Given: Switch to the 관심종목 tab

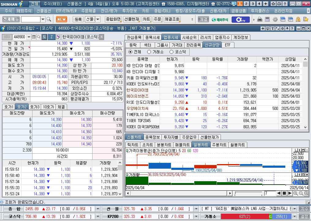Looking at the screenshot, I should 134,37.
